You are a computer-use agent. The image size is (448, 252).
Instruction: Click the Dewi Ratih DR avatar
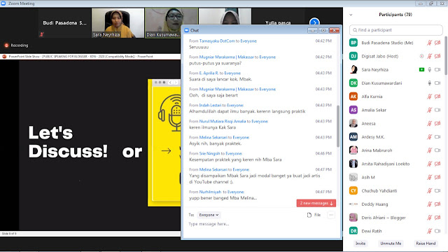point(353,231)
